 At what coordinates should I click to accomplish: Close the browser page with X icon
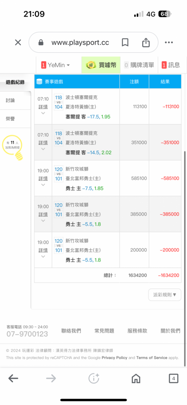(x=18, y=43)
